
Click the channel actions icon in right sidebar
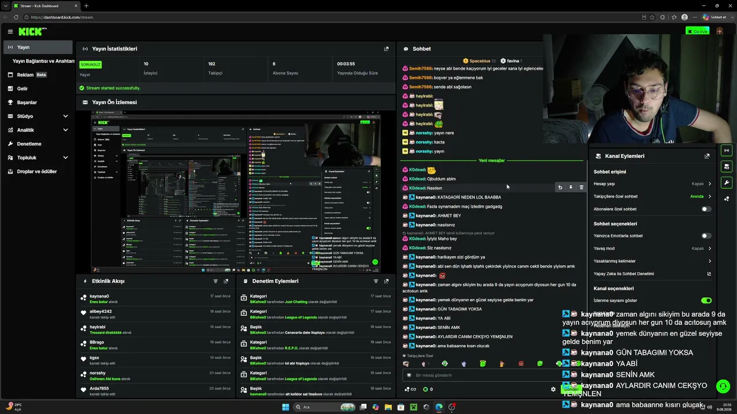coord(727,167)
